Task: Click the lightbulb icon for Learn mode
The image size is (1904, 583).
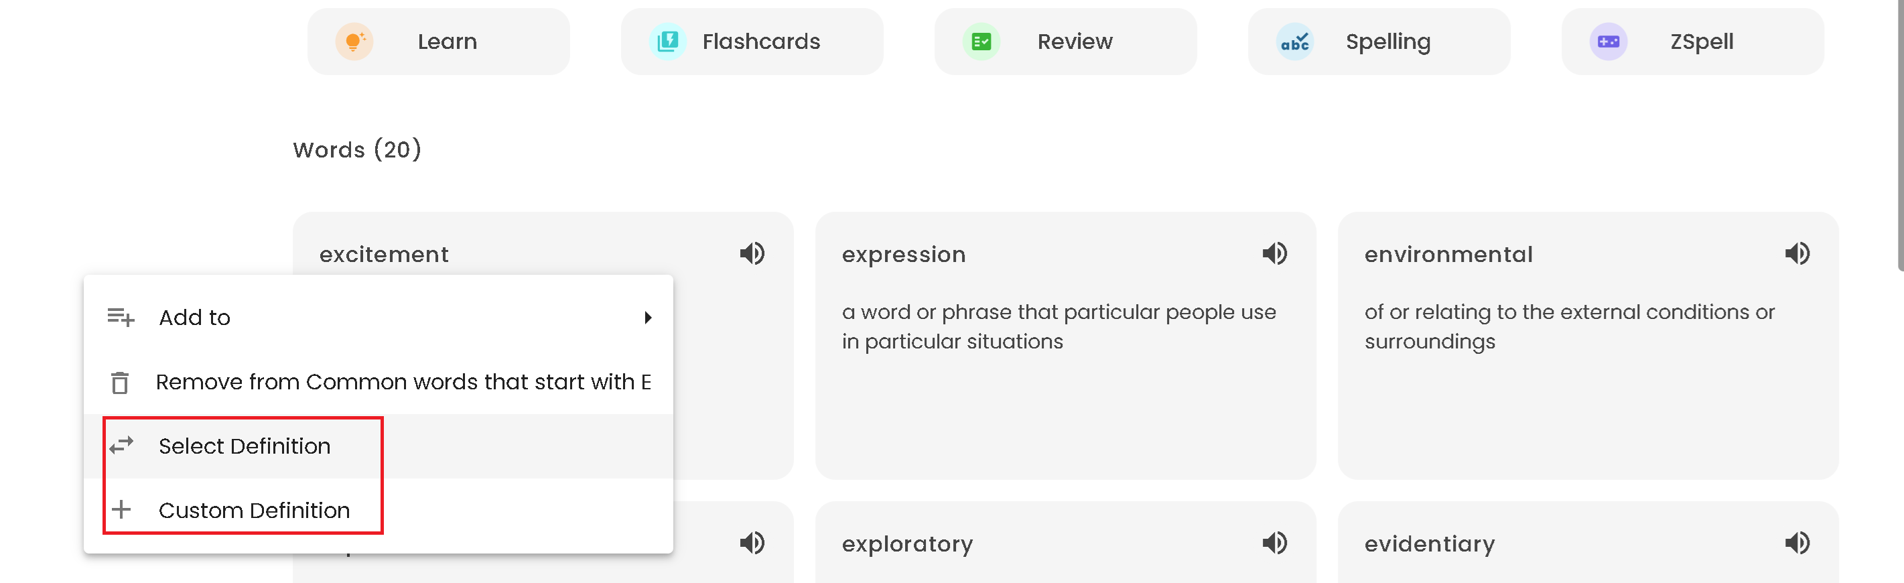Action: coord(354,42)
